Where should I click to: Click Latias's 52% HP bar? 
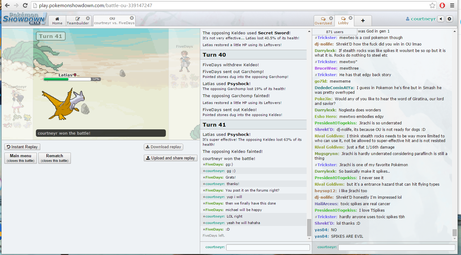(x=71, y=79)
